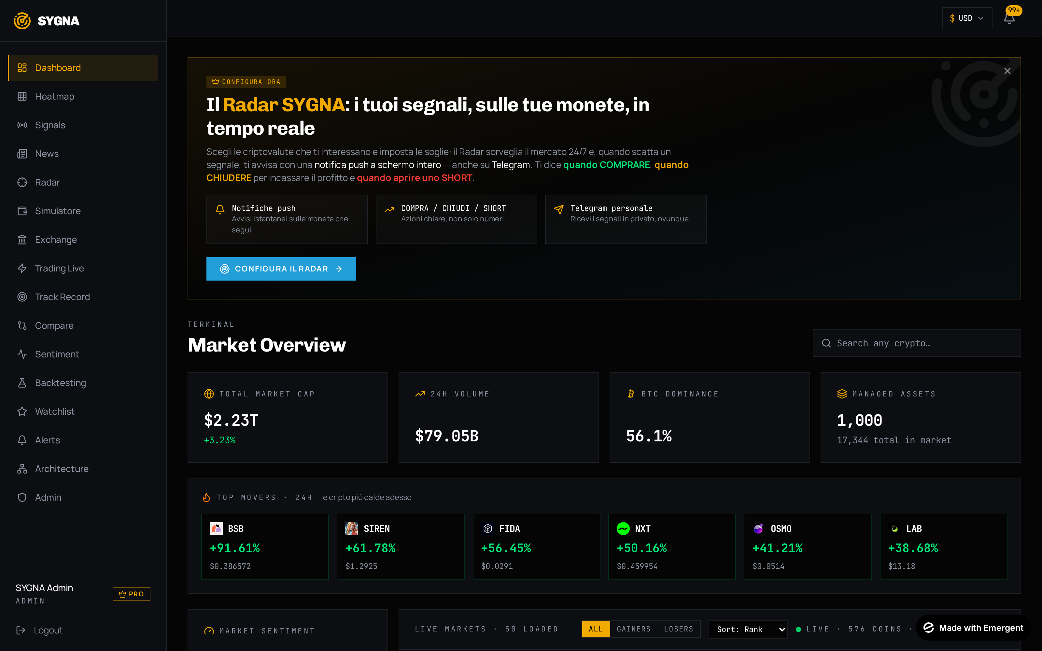The image size is (1042, 651).
Task: Switch to the LOSERS filter tab
Action: coord(679,629)
